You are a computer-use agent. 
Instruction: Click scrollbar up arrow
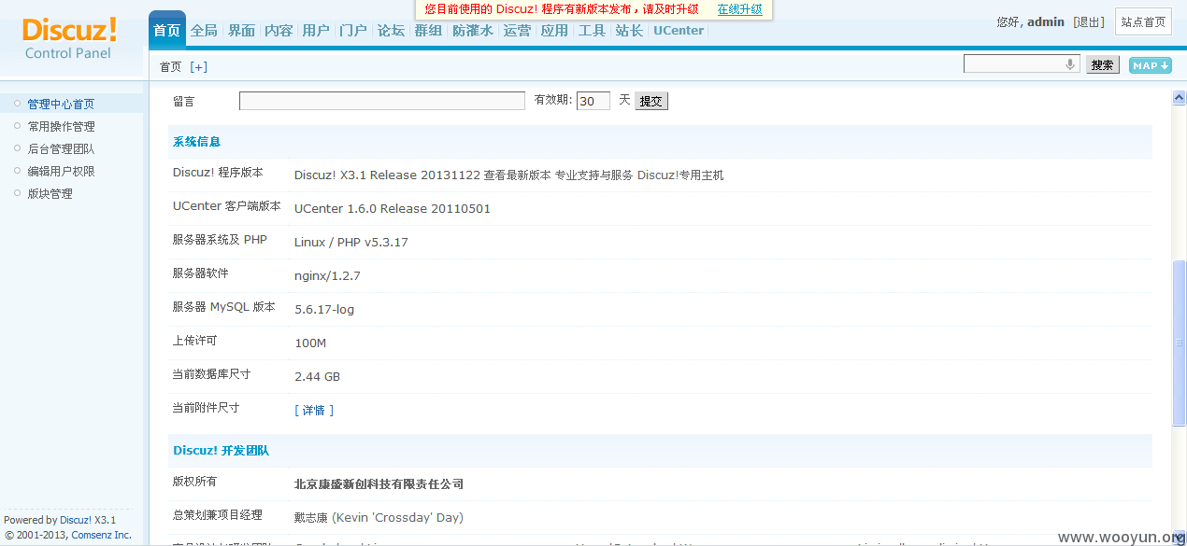[x=1179, y=98]
